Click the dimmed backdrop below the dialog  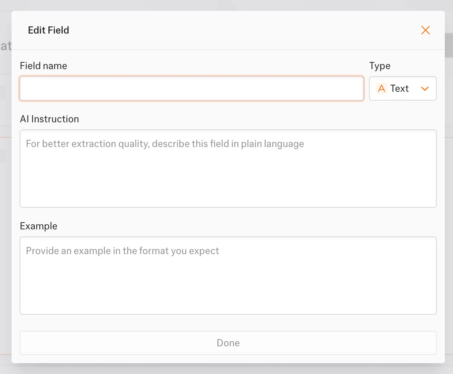[226, 369]
